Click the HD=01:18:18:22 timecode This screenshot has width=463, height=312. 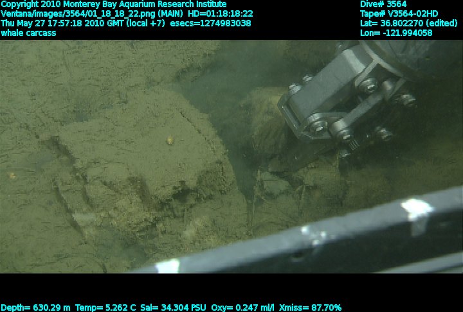point(221,14)
